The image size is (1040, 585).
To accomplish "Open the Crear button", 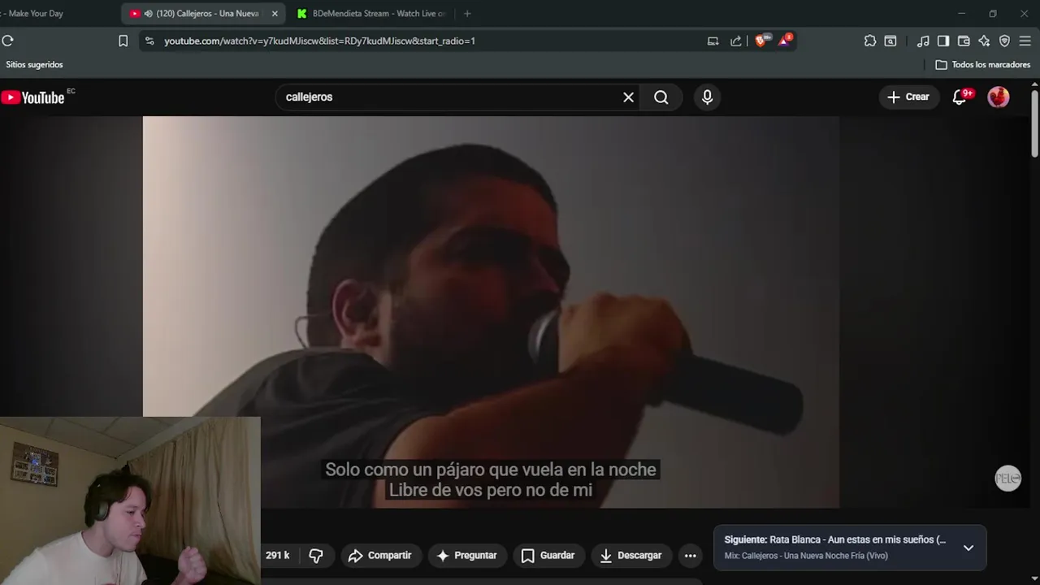I will click(x=908, y=97).
